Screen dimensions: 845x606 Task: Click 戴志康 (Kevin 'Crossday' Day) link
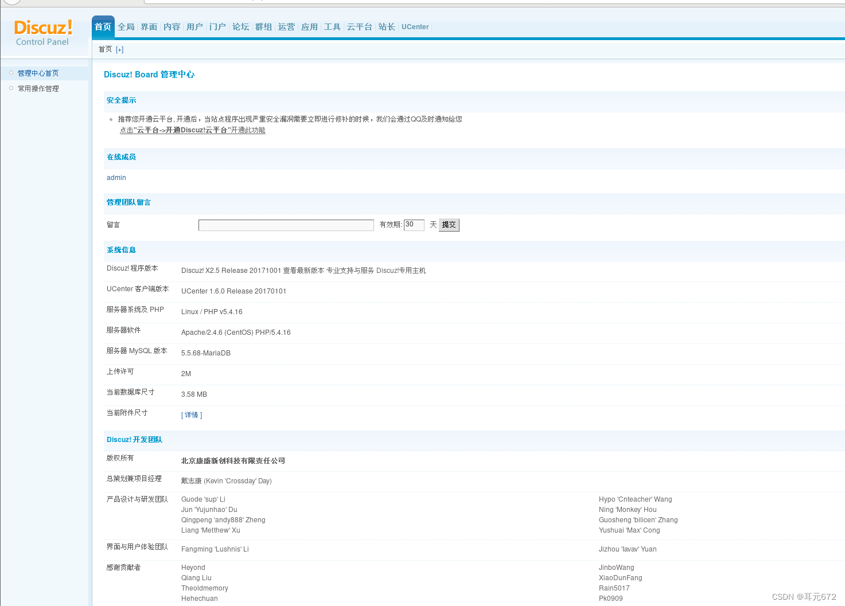227,481
